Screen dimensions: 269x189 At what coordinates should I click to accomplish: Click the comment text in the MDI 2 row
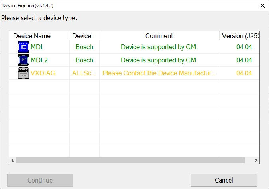point(159,60)
